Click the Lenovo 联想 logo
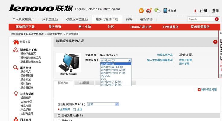 41,8
